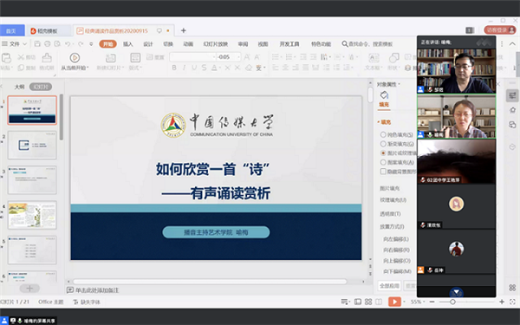The height and width of the screenshot is (325, 520).
Task: Click the new slide icon
Action: pos(110,58)
